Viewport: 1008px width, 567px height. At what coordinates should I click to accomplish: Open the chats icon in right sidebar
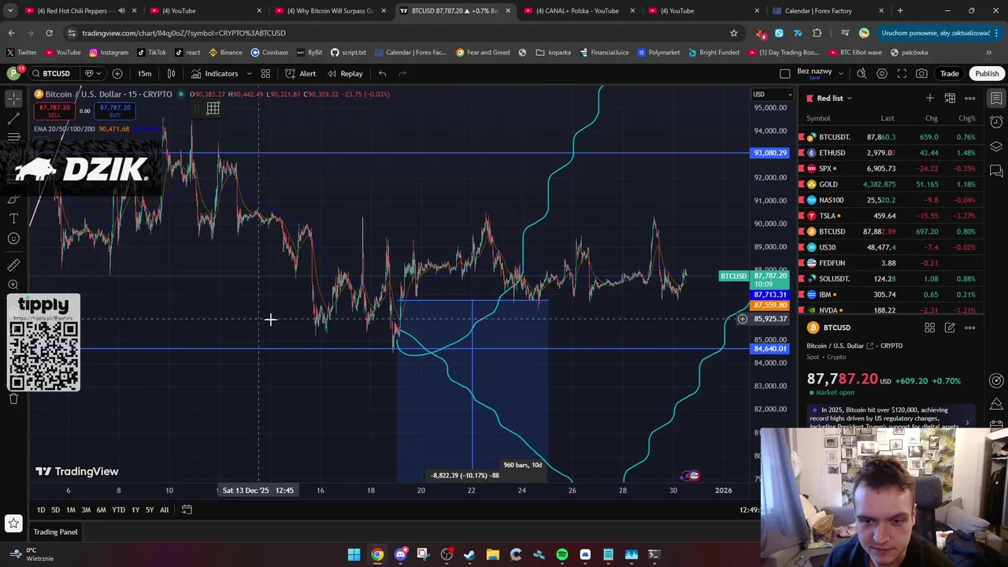[996, 171]
